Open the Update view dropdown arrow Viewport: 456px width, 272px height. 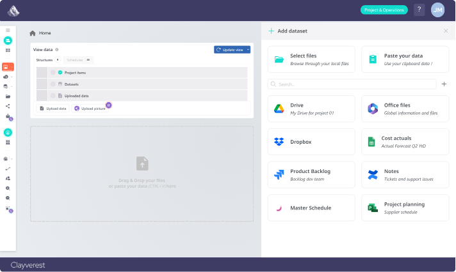pyautogui.click(x=248, y=50)
